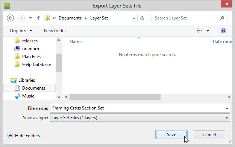Go up one folder level
The height and width of the screenshot is (147, 235).
point(39,18)
